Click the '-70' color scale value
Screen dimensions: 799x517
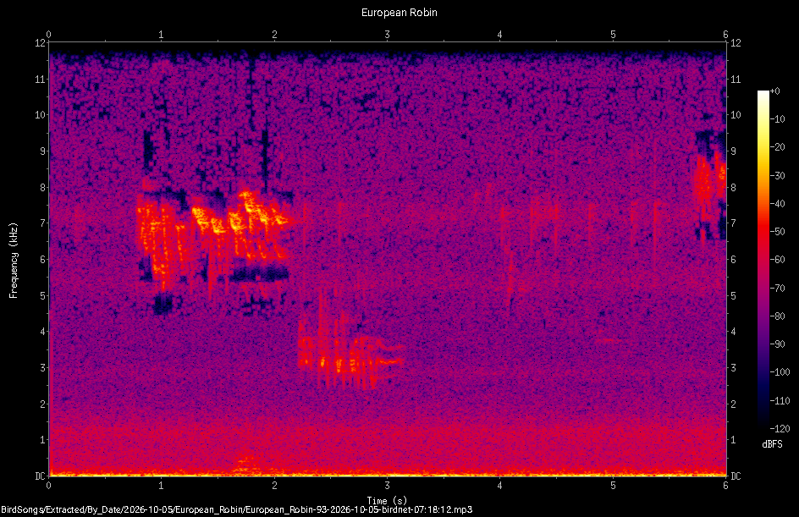[778, 289]
